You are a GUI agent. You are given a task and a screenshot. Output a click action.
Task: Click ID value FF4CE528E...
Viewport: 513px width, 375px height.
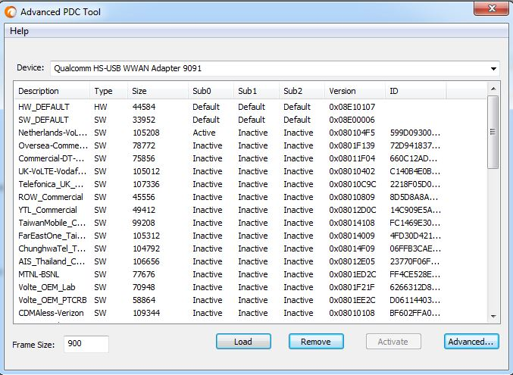(x=415, y=274)
